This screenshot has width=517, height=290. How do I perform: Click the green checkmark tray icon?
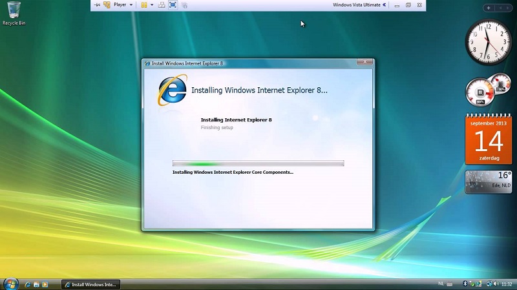[472, 284]
